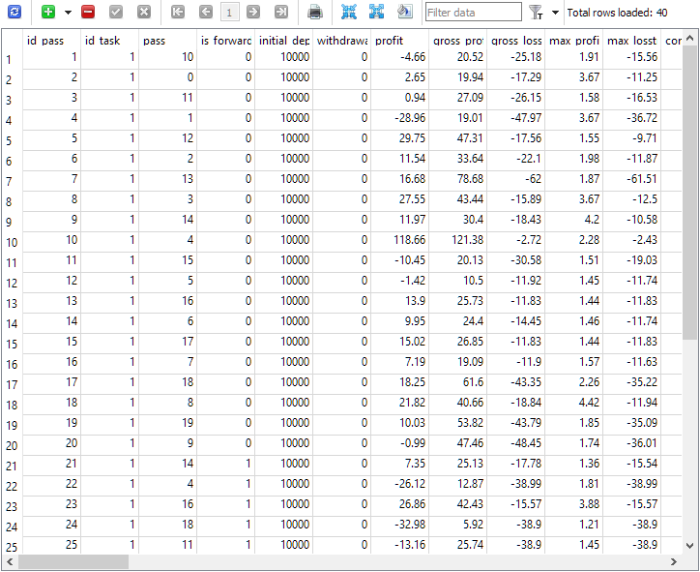Image resolution: width=700 pixels, height=572 pixels.
Task: Focus the Filter data field
Action: [474, 12]
